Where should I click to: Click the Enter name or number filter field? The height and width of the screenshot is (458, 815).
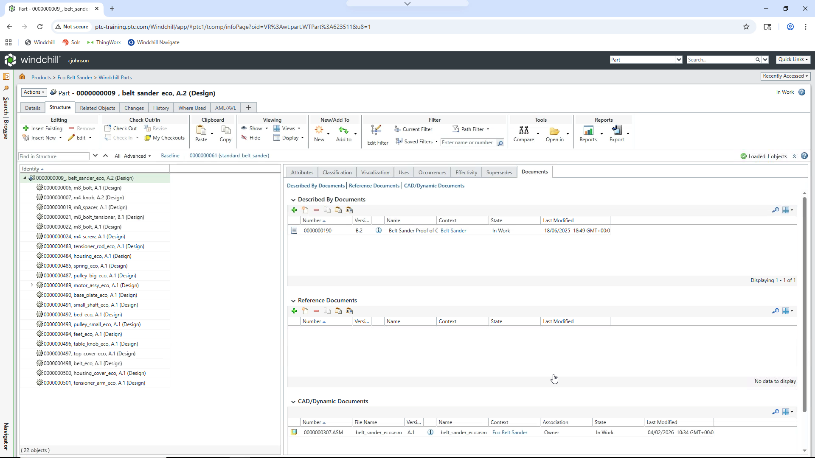469,142
